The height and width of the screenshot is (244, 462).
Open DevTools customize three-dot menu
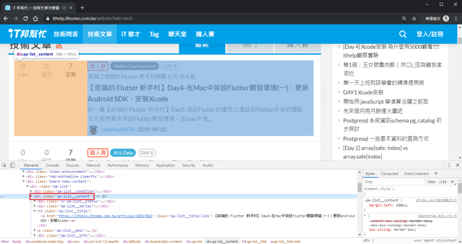point(449,166)
